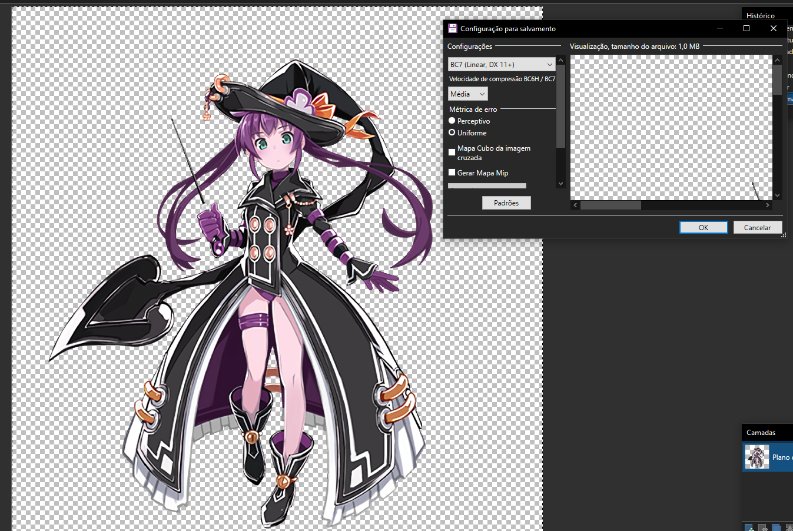The width and height of the screenshot is (793, 531).
Task: Click the preview pane scroll-up arrow
Action: coord(778,59)
